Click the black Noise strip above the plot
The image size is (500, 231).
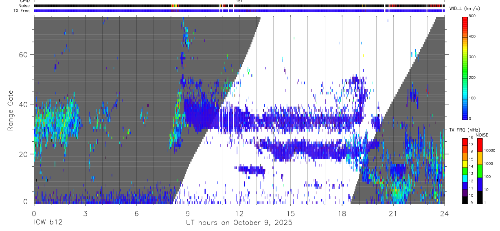click(x=239, y=6)
